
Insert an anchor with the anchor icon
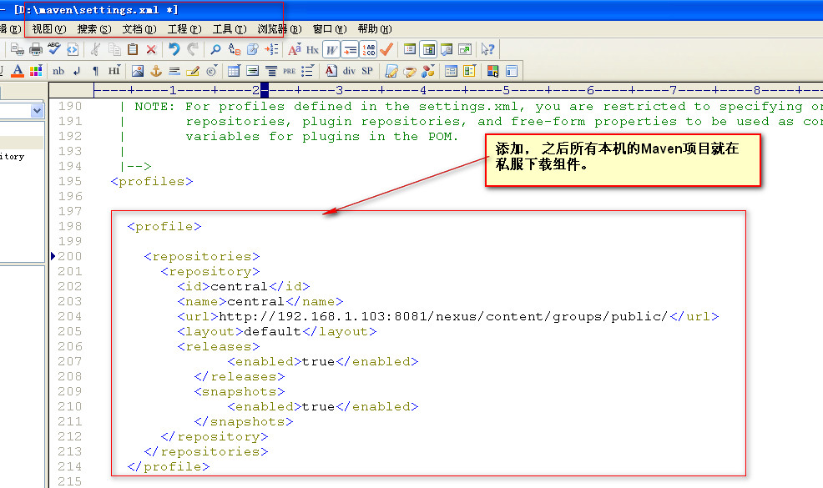[155, 70]
